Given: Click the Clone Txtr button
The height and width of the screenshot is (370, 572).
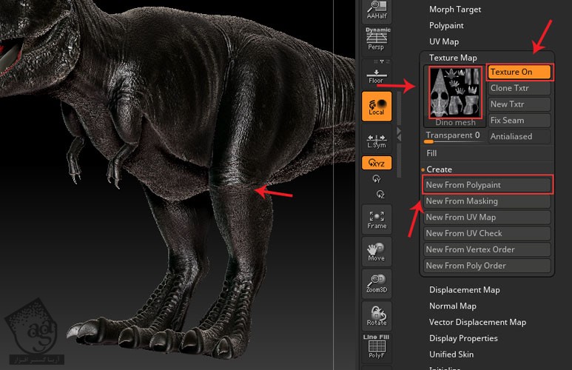Looking at the screenshot, I should point(519,88).
